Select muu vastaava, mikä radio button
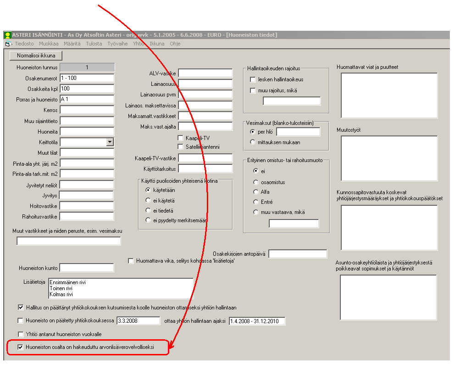Screen dimensions: 454x365 pos(256,212)
